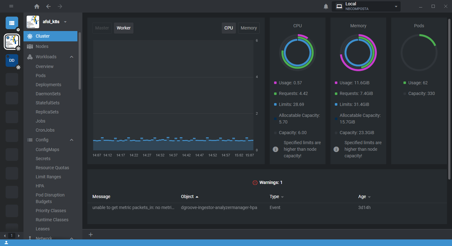Click the Cluster helm icon in sidebar

(x=30, y=36)
